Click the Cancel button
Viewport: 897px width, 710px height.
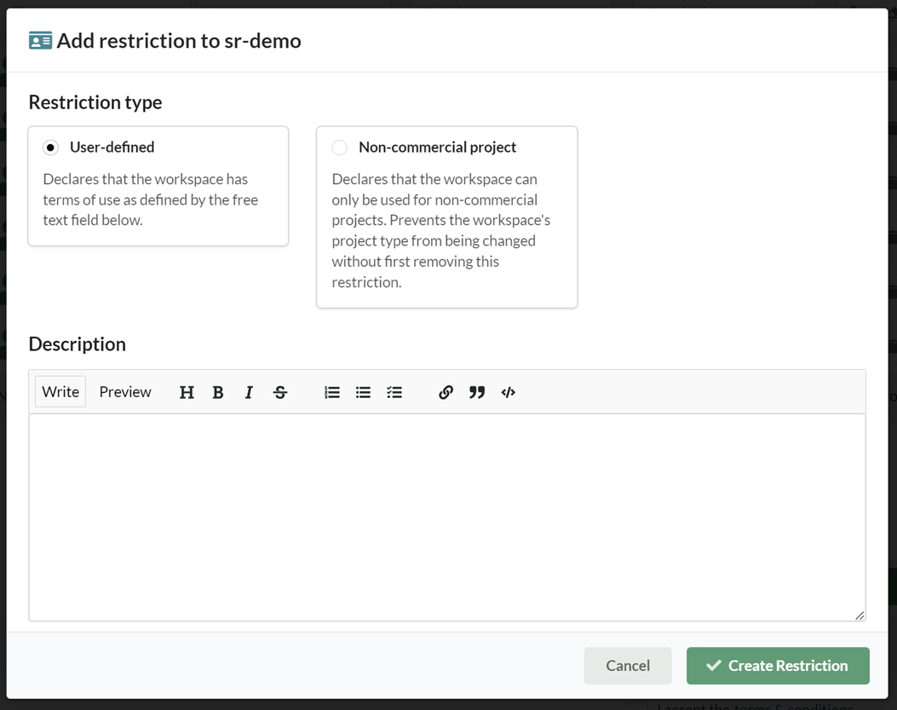point(628,666)
